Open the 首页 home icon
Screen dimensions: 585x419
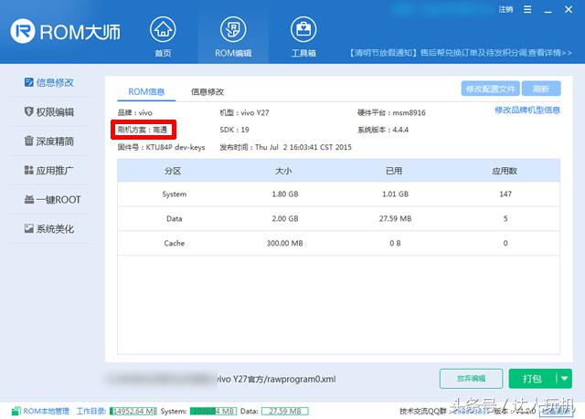coord(163,35)
